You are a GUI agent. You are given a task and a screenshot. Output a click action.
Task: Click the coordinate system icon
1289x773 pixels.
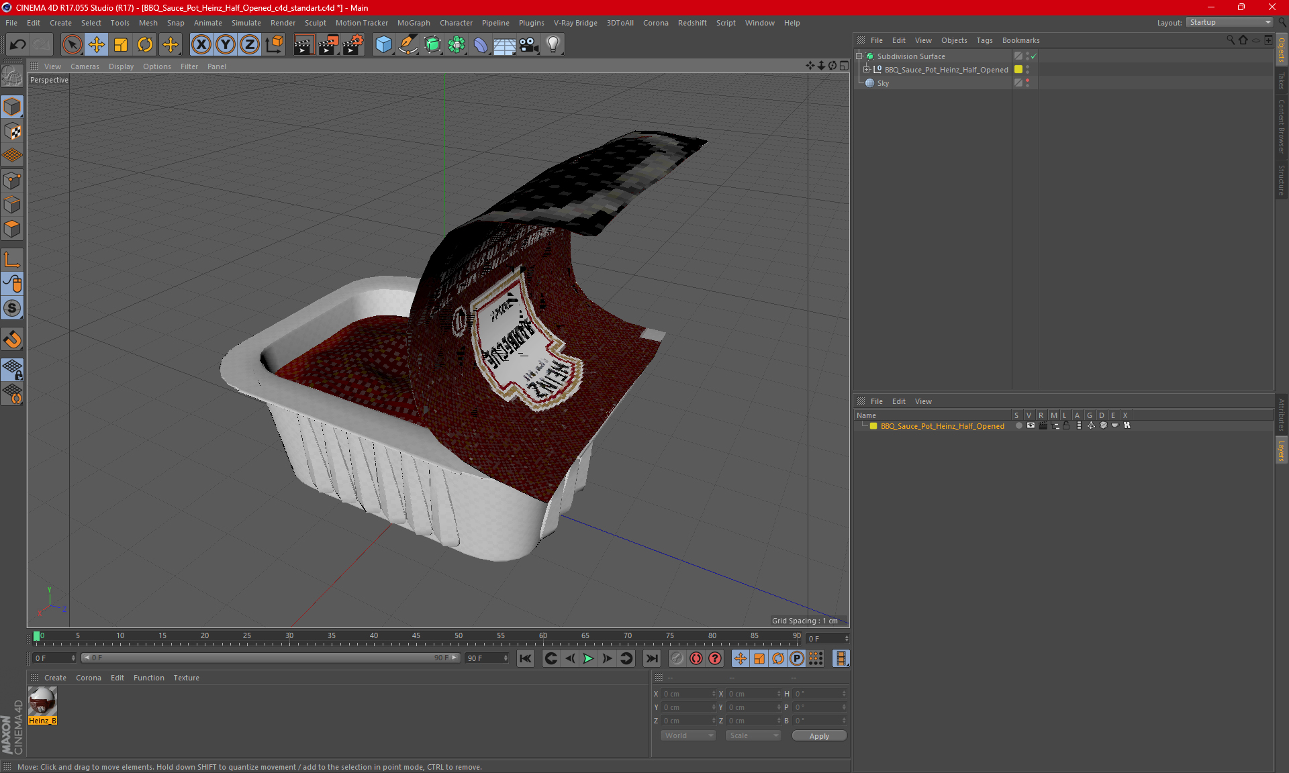click(274, 45)
